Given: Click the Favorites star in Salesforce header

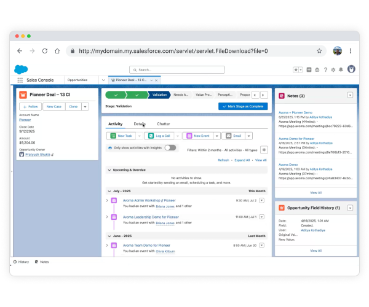Looking at the screenshot, I should click(296, 70).
